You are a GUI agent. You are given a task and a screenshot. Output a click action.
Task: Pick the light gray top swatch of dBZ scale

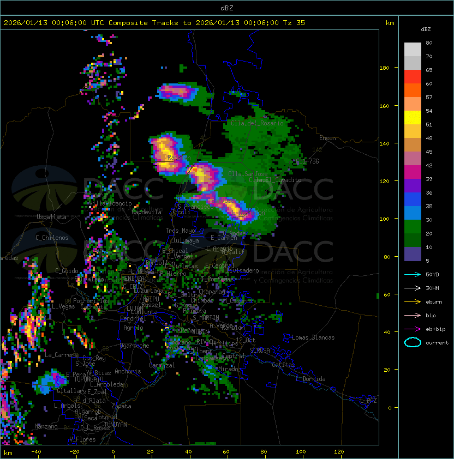413,50
